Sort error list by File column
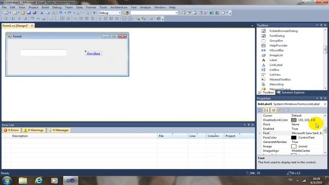Screen dimensions: 329x185 click(173, 136)
